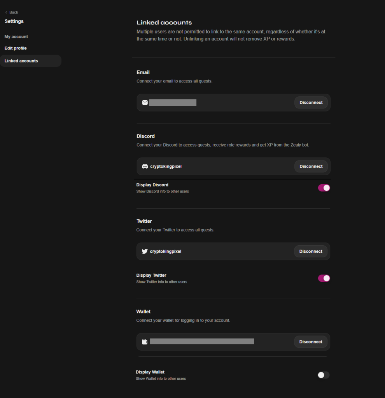Screen dimensions: 385x398
Task: Disconnect the linked email
Action: 311,103
